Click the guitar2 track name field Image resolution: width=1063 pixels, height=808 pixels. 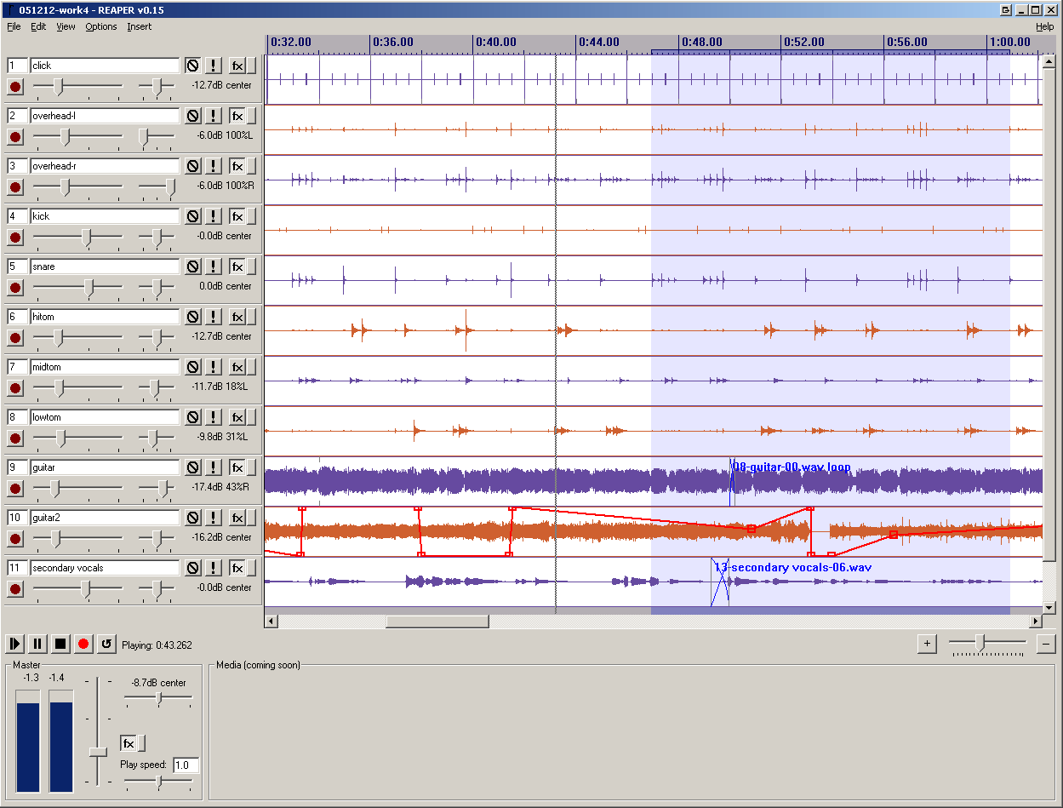coord(105,518)
